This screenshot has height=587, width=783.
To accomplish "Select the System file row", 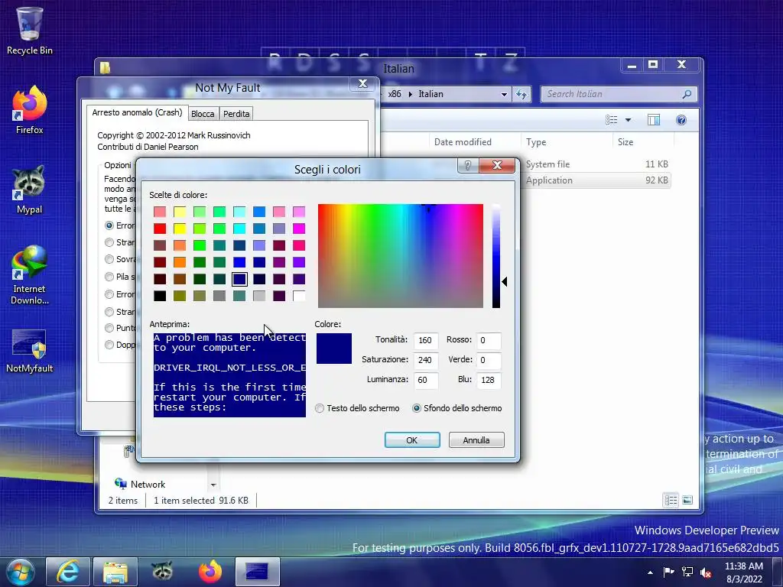I will (x=596, y=164).
